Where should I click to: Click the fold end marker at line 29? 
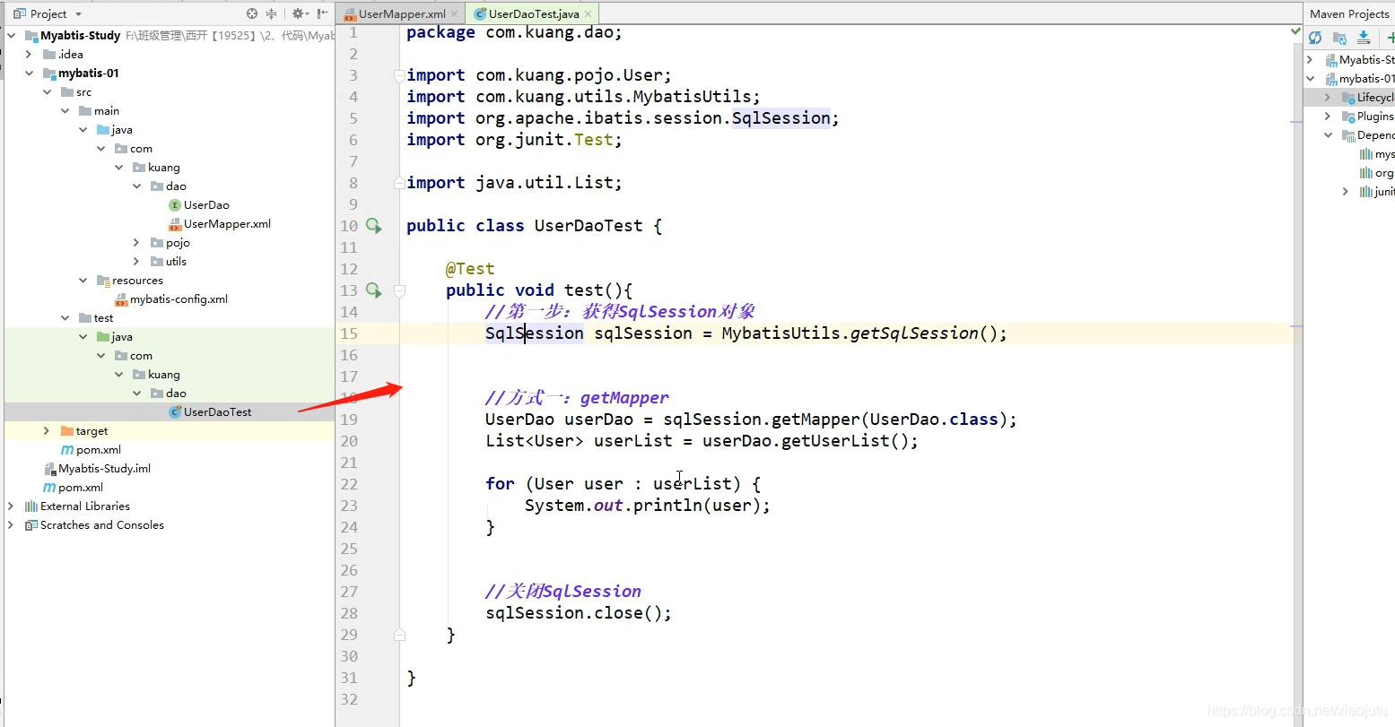pyautogui.click(x=400, y=635)
